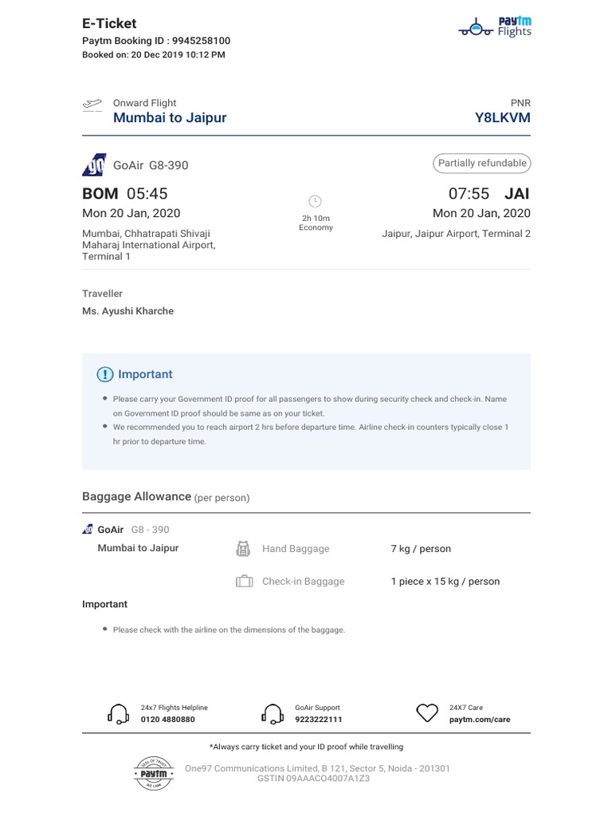The image size is (612, 817).
Task: Click the Mumbai to Jaipur heading
Action: pyautogui.click(x=170, y=118)
